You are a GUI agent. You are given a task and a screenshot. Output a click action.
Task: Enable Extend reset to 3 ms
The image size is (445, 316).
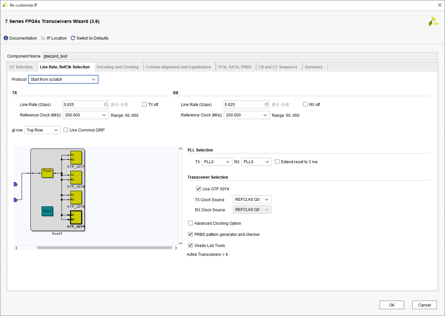[x=277, y=162]
